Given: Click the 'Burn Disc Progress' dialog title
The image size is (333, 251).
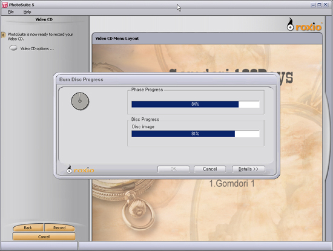Looking at the screenshot, I should (81, 80).
